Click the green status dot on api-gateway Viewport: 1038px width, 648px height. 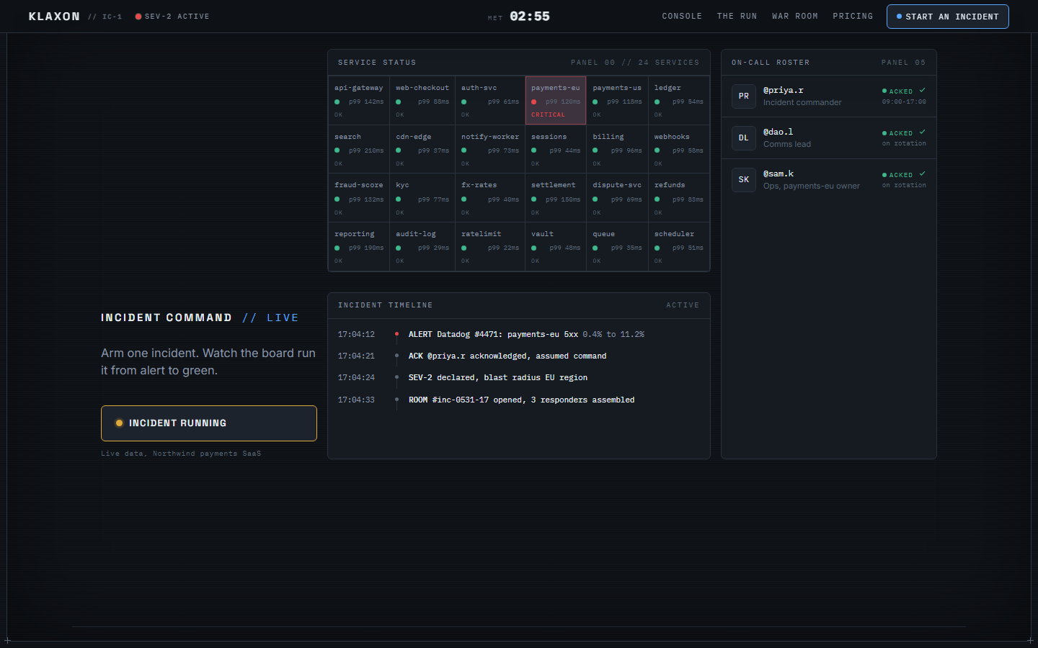point(337,102)
